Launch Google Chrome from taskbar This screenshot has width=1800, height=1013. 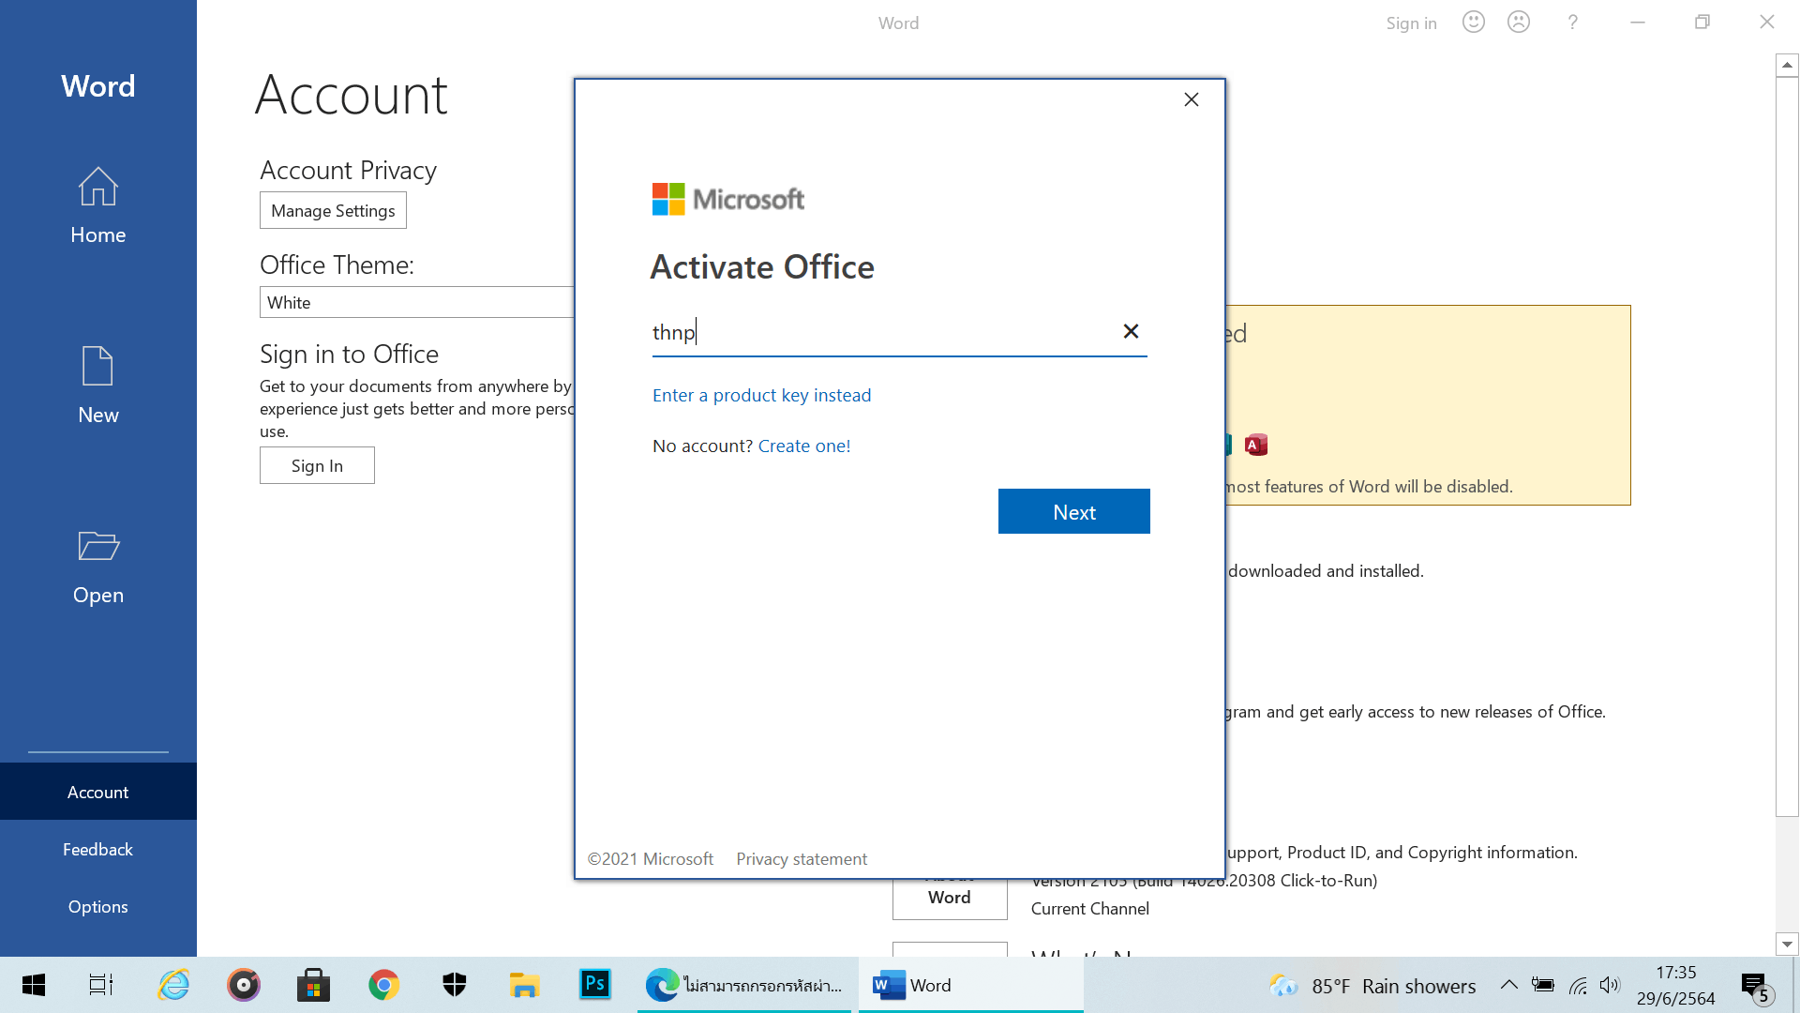pos(383,985)
